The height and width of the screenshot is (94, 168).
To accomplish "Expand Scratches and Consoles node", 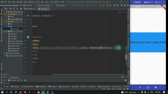I will tap(4, 56).
